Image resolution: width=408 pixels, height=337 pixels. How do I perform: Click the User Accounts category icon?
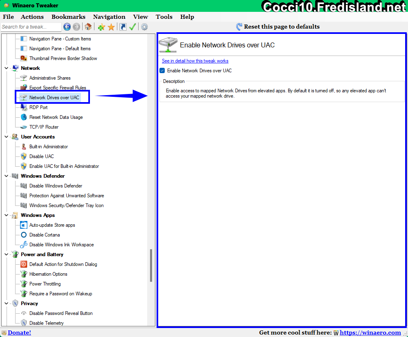click(x=16, y=137)
